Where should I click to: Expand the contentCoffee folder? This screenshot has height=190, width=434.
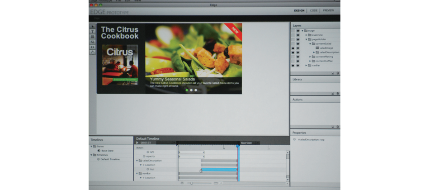310,61
